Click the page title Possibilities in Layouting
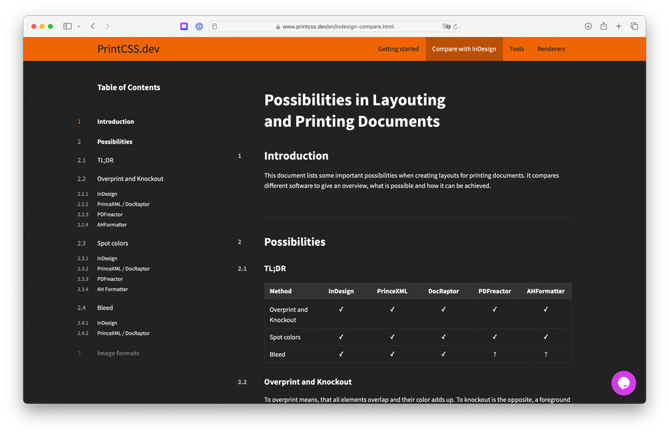The height and width of the screenshot is (434, 669). click(x=355, y=111)
